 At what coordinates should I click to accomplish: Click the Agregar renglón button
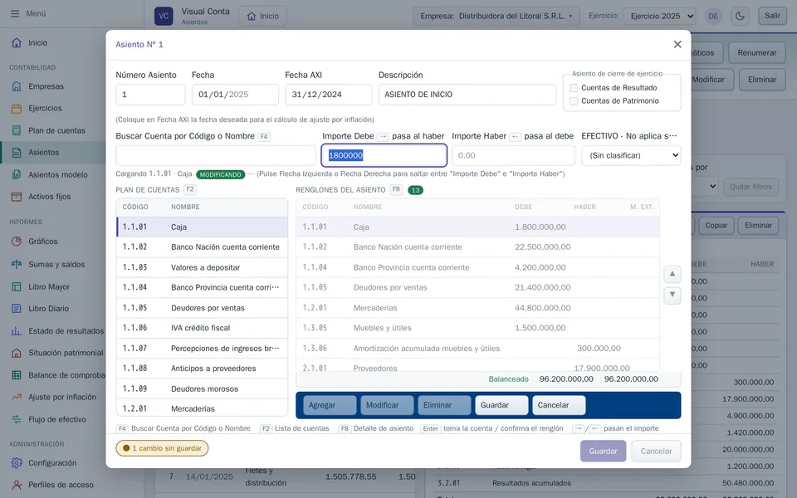click(330, 406)
